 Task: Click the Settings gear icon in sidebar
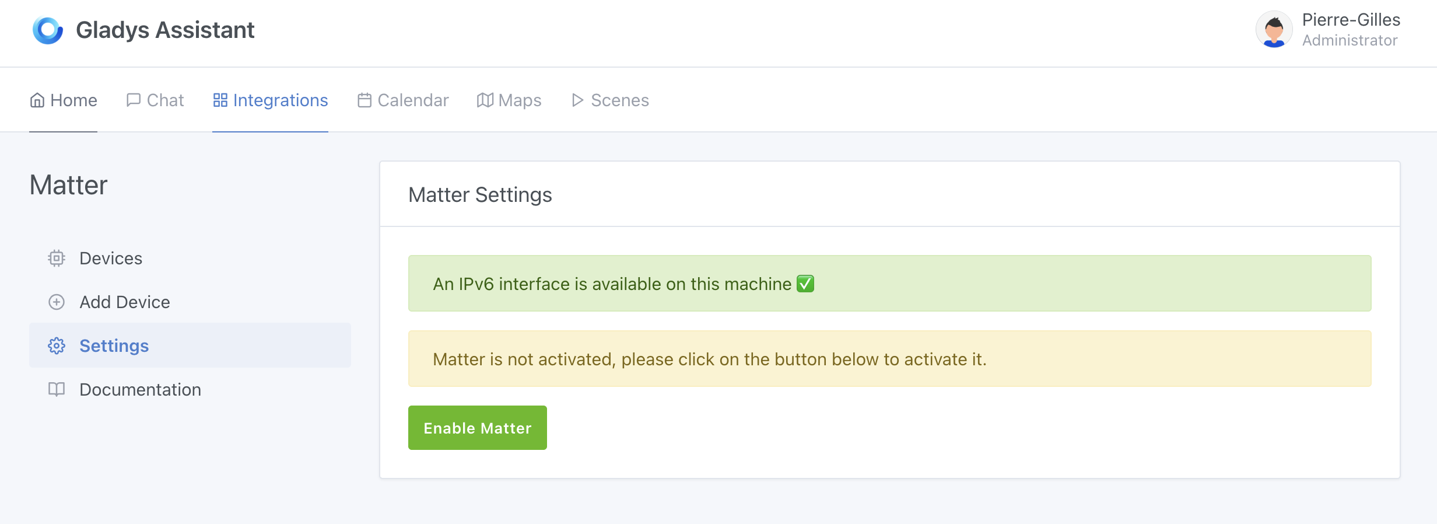[57, 345]
